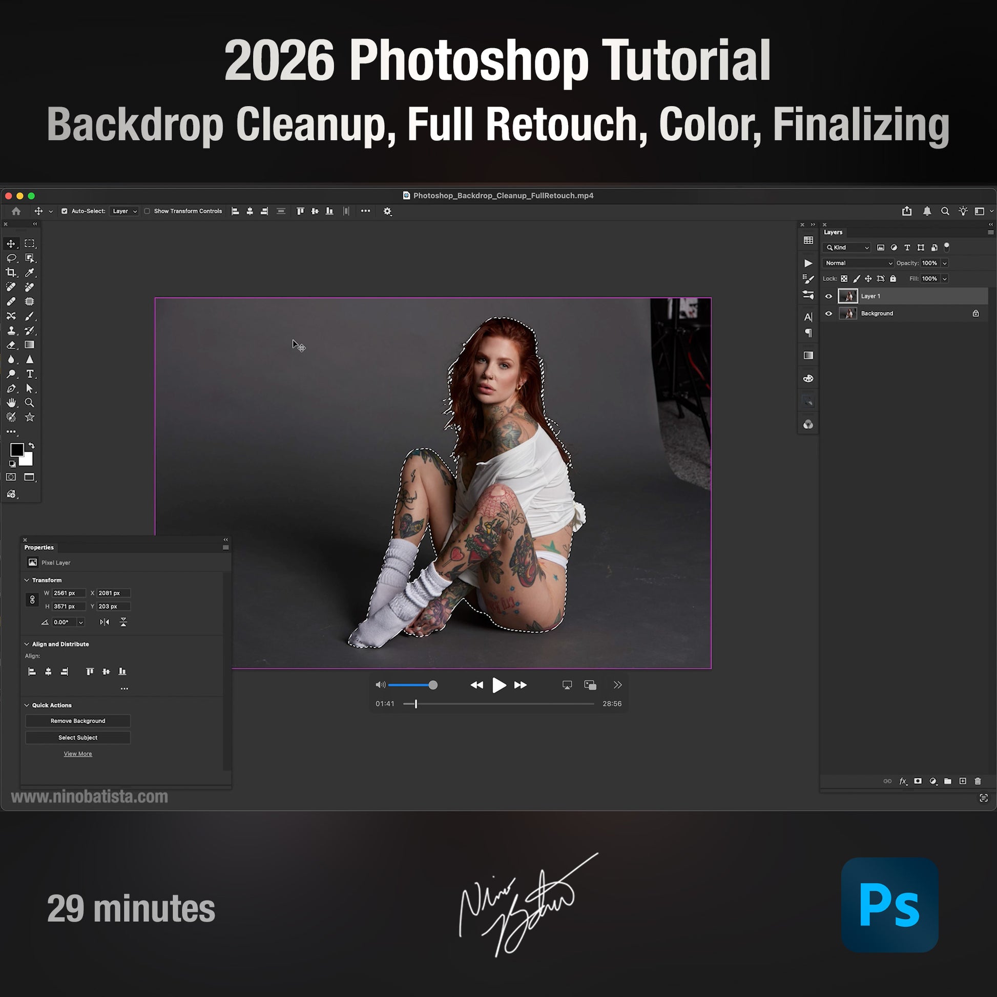Open the Auto-Select Layer dropdown
Screen dimensions: 997x997
point(124,211)
